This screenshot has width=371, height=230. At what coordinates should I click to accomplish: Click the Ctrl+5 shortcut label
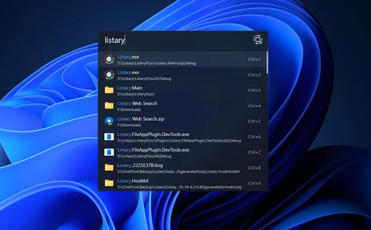tap(254, 121)
